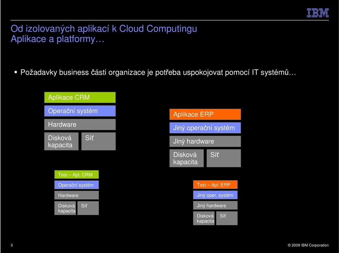Select "Disková kapacita" box in Aplikace CRM stack
Screen dimensions: 339x253
pyautogui.click(x=61, y=141)
